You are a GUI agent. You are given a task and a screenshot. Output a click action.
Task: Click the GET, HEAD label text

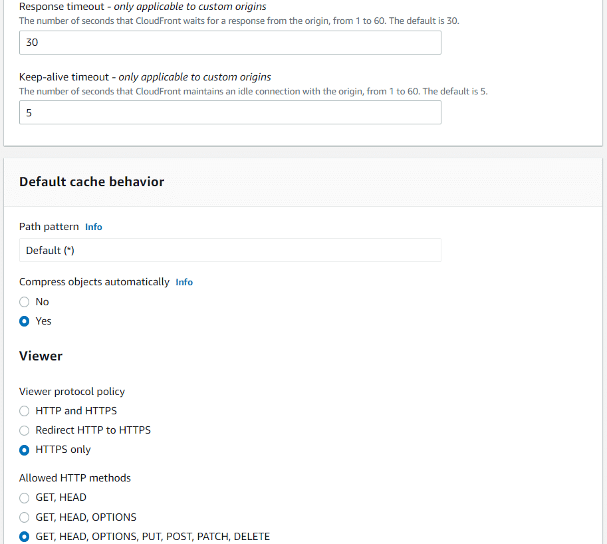[x=61, y=497]
